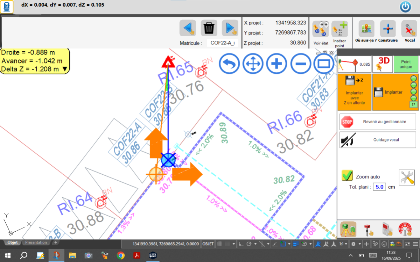This screenshot has width=420, height=262.
Task: Delete the current point with trash icon
Action: (209, 28)
